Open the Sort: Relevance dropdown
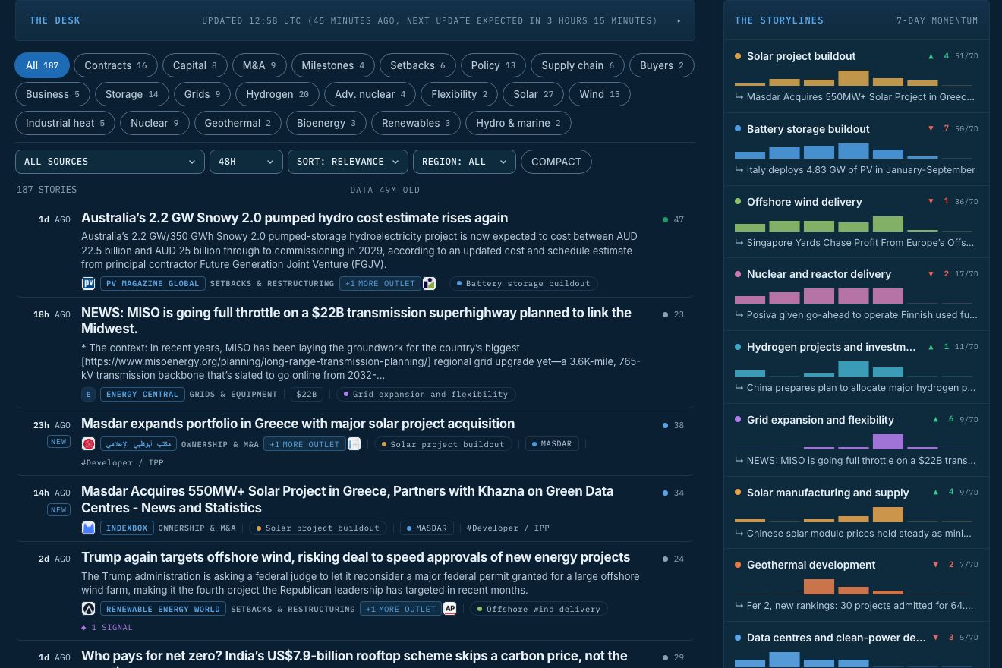The height and width of the screenshot is (668, 1002). point(347,162)
